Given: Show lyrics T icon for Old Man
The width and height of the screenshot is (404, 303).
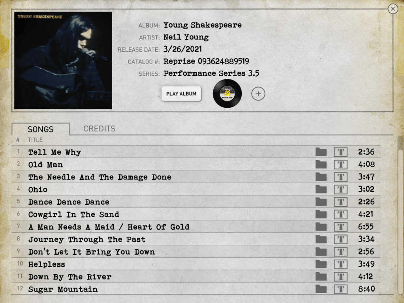Looking at the screenshot, I should [x=340, y=165].
